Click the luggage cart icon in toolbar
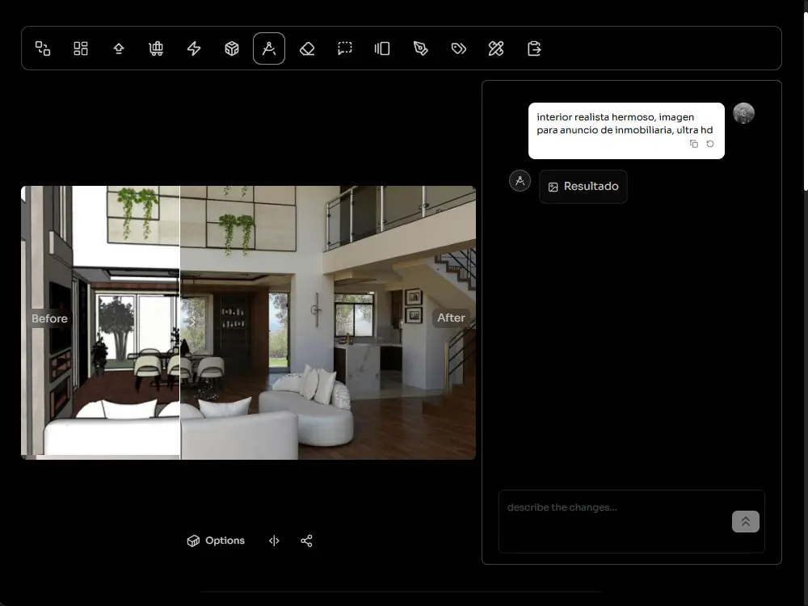The height and width of the screenshot is (606, 808). tap(156, 48)
